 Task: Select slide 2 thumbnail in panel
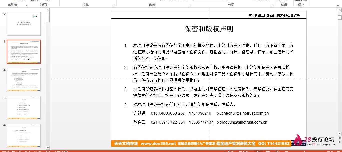(x=24, y=80)
